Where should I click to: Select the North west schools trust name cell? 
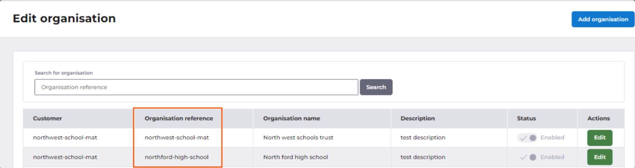(298, 138)
